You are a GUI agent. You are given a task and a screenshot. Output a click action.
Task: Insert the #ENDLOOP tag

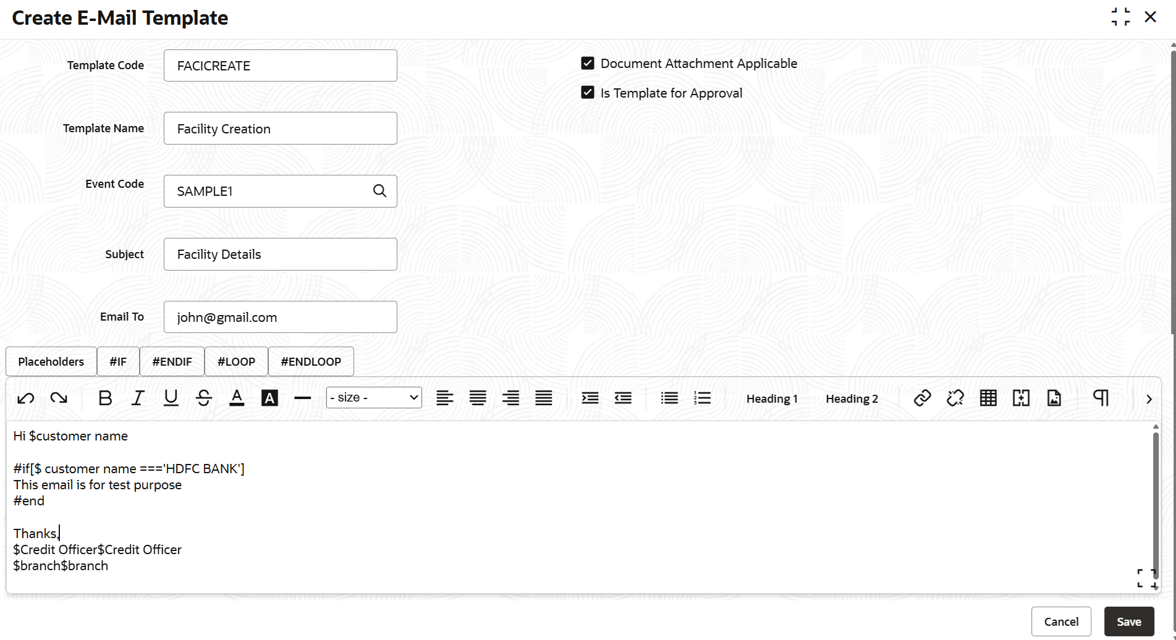tap(311, 361)
